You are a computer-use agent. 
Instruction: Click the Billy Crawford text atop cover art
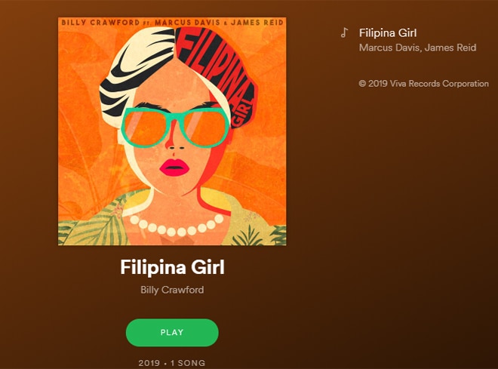point(100,23)
